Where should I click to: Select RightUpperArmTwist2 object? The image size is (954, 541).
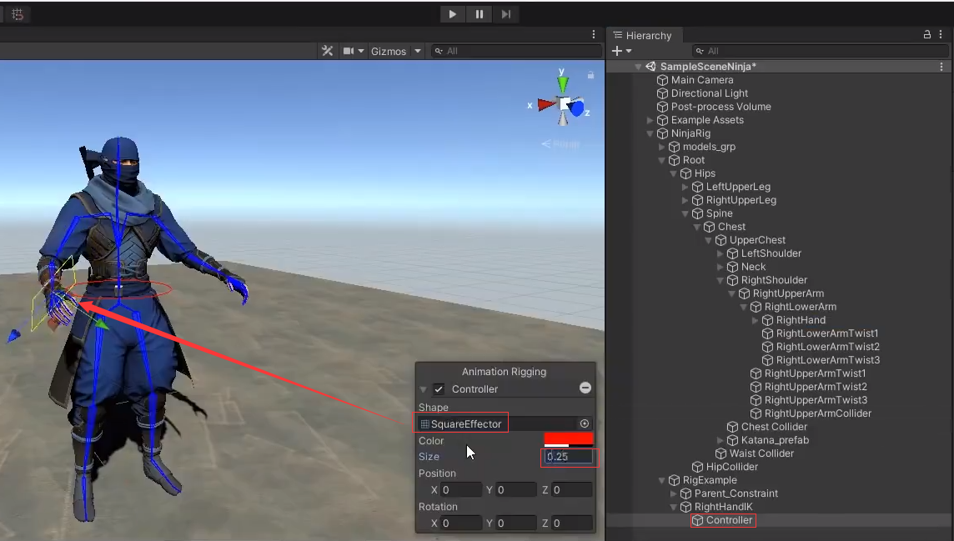pos(816,388)
